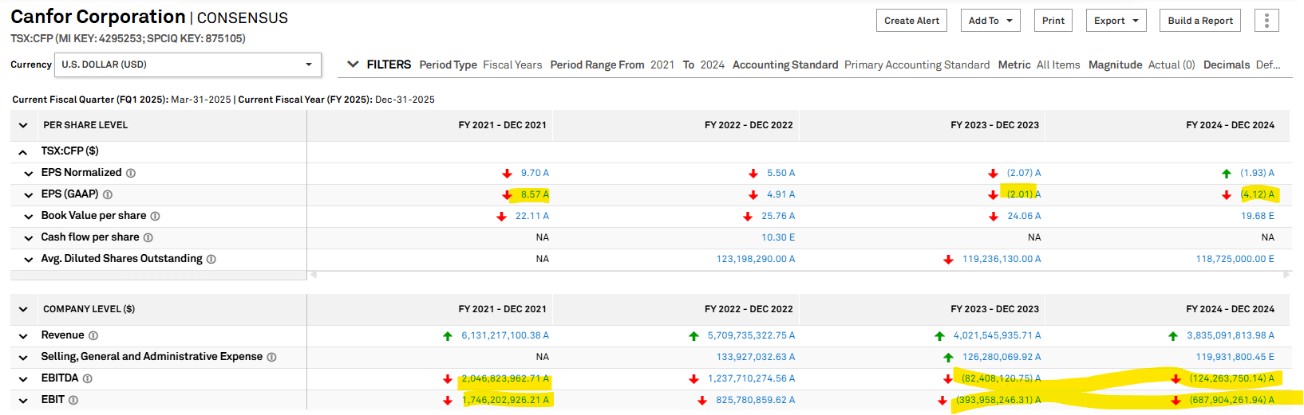This screenshot has width=1304, height=415.
Task: Click the info icon beside Revenue
Action: pyautogui.click(x=93, y=335)
